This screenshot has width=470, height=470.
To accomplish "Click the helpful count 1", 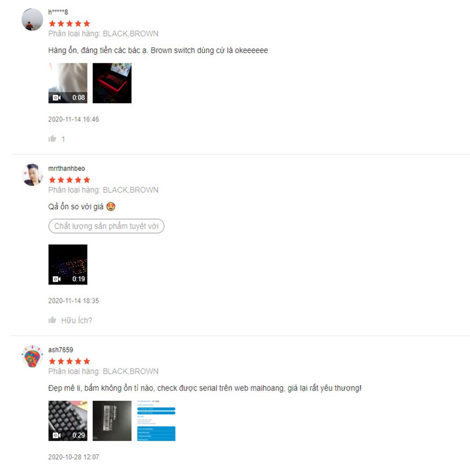I will (x=63, y=139).
